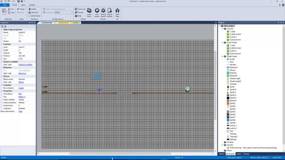Collapse the New project tree node
This screenshot has width=285, height=160.
pyautogui.click(x=220, y=26)
